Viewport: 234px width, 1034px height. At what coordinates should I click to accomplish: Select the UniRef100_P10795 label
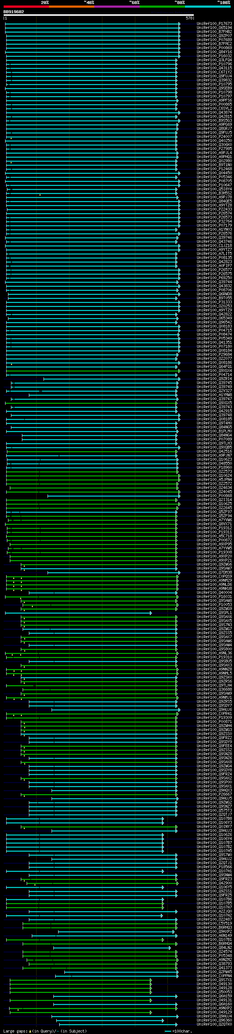coord(214,84)
